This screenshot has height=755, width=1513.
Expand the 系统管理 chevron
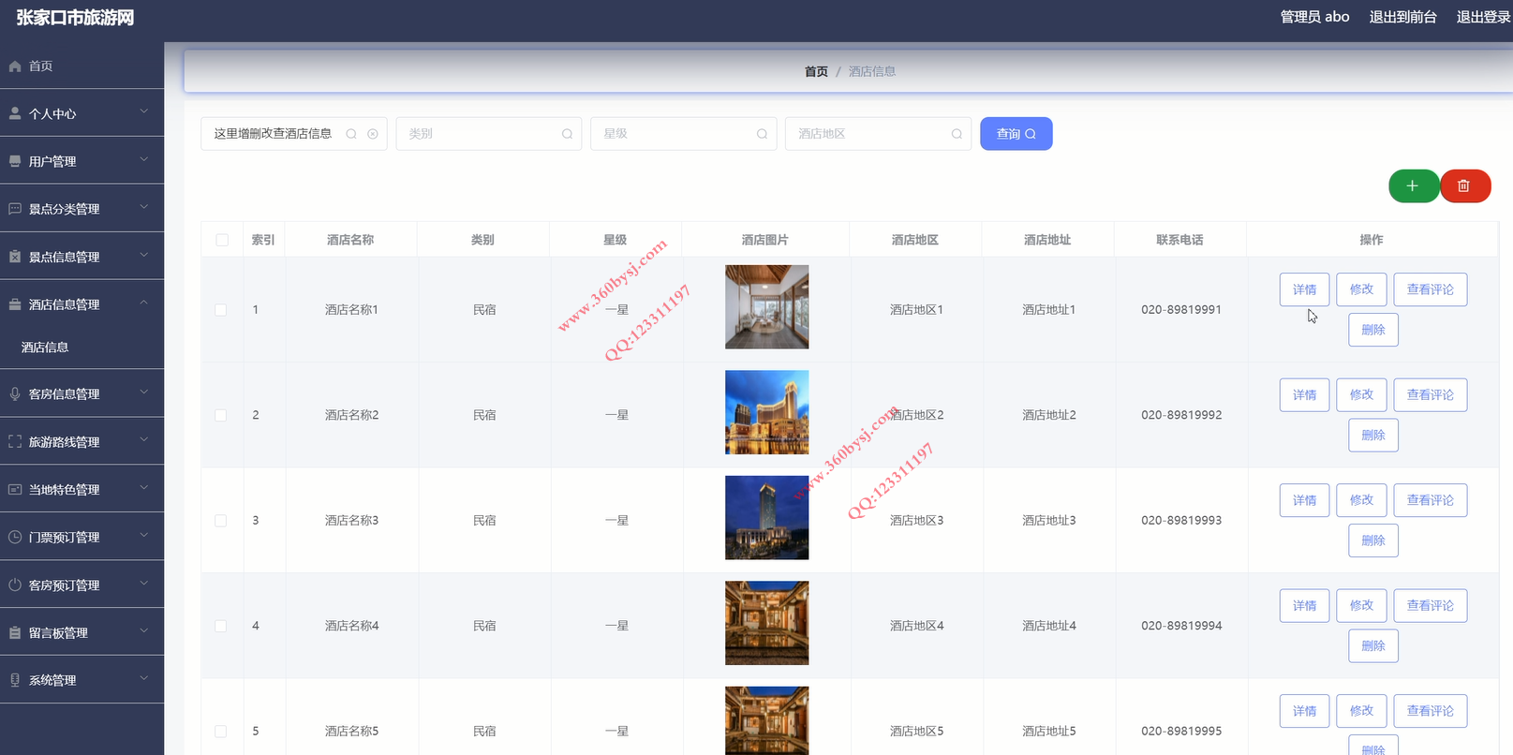pos(144,678)
